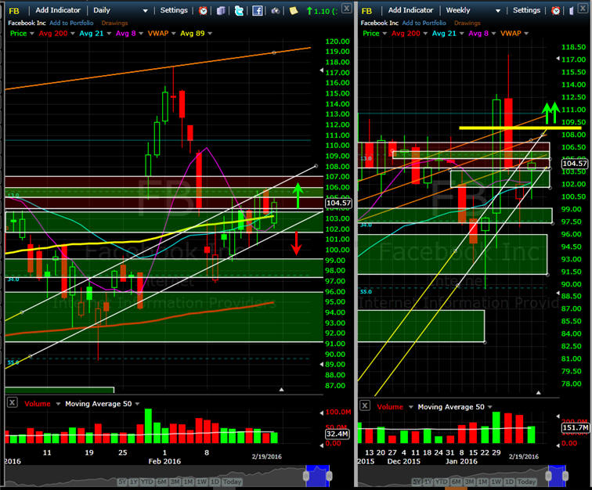
Task: Select 3M range in Weekly chart
Action: (x=469, y=481)
